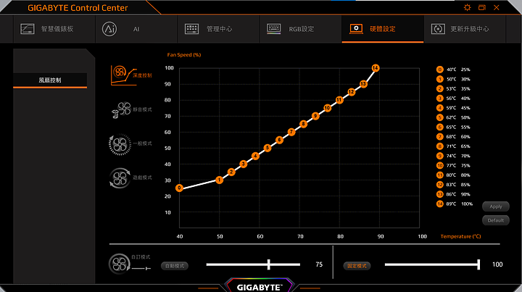Click legend entry 4 with 59°C 45%

[453, 108]
